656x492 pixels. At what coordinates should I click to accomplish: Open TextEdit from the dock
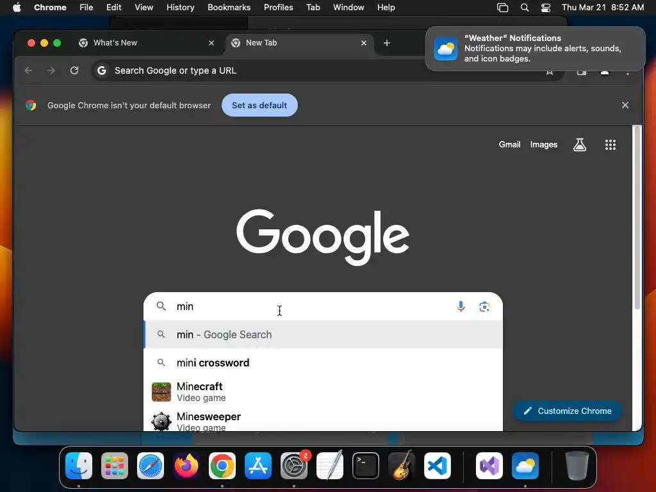[x=330, y=466]
